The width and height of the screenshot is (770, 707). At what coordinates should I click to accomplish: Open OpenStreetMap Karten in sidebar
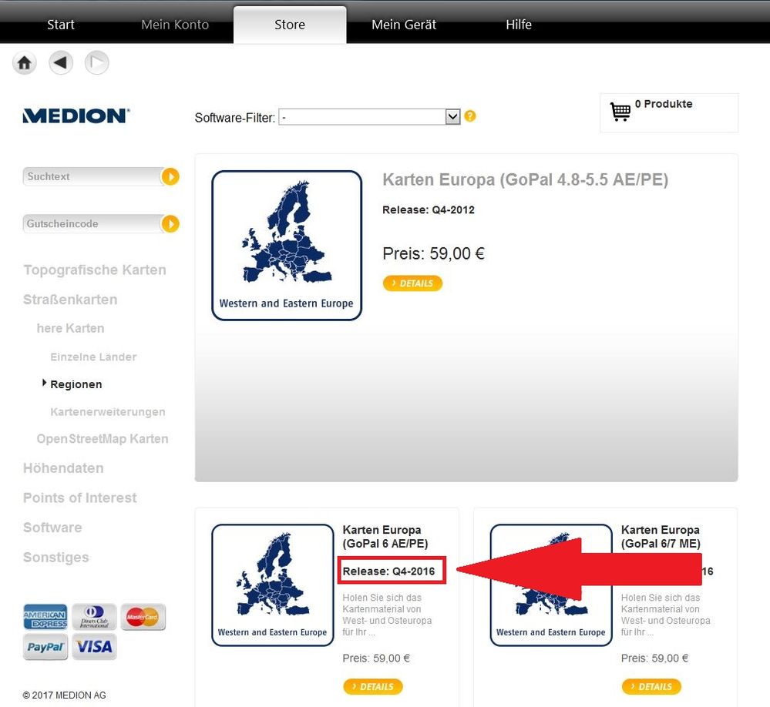coord(103,439)
